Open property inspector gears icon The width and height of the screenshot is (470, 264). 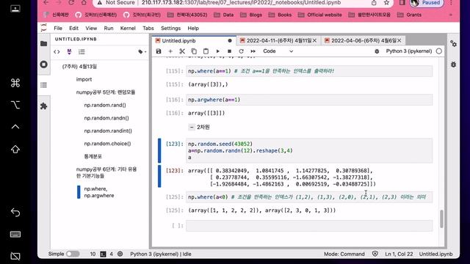454,44
